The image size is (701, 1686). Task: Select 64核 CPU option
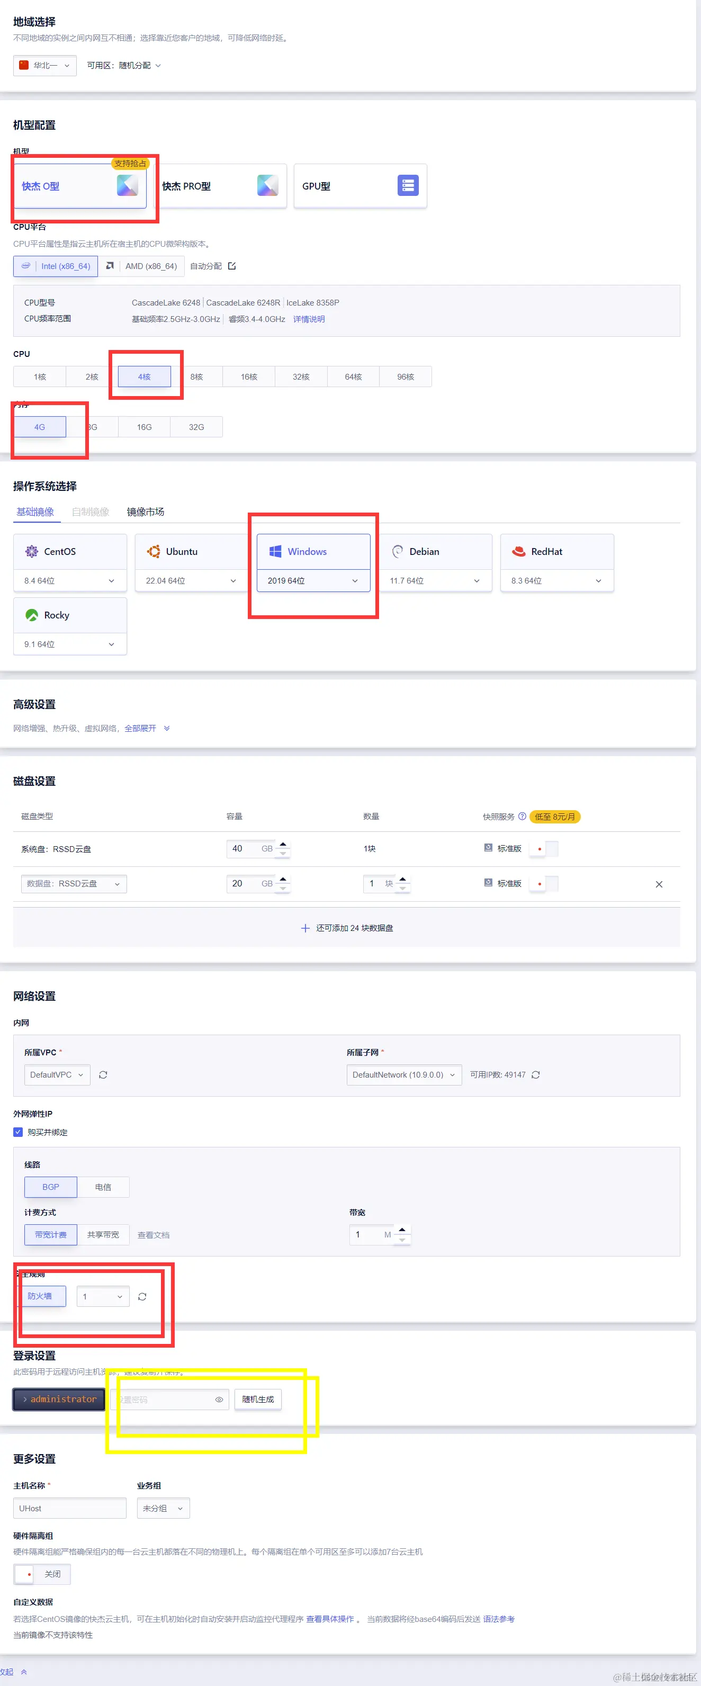click(x=354, y=377)
